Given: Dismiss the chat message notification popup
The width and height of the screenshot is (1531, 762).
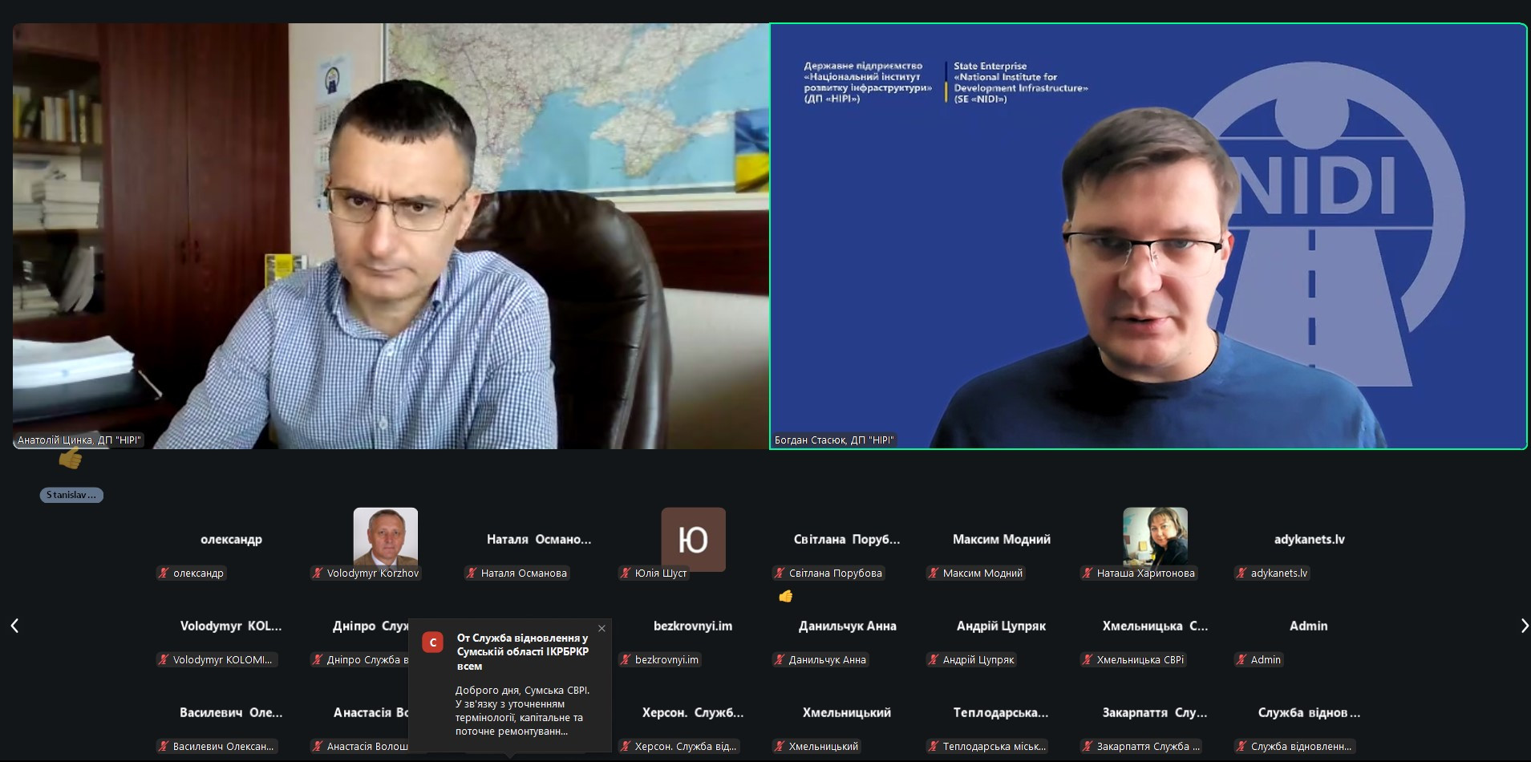Looking at the screenshot, I should 601,629.
